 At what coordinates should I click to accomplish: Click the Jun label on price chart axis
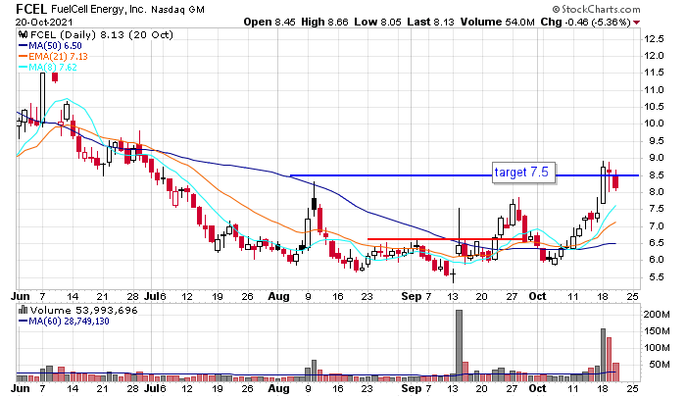[21, 296]
